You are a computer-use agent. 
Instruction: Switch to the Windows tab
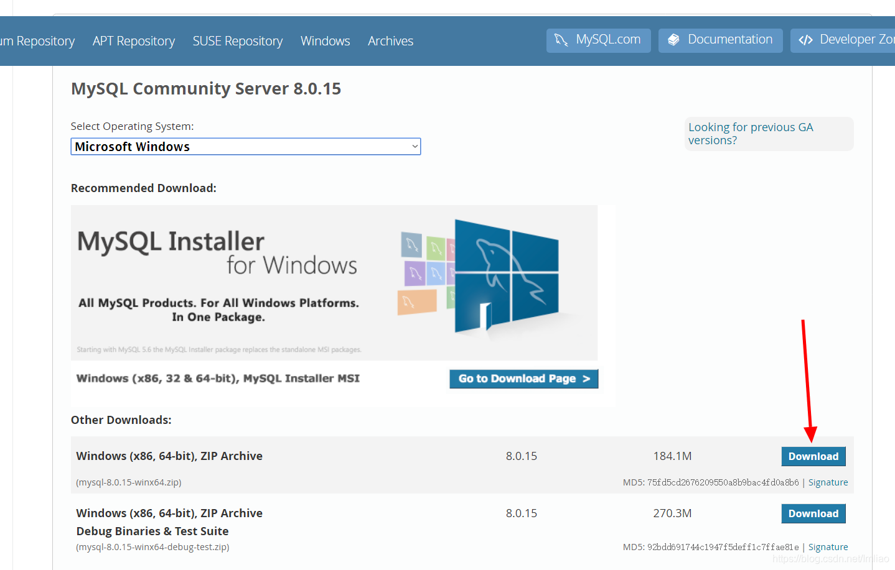point(326,41)
